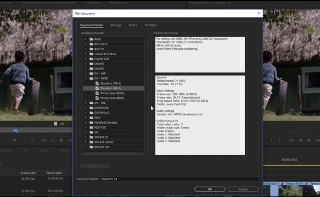Click the blue playhead in Source monitor

pos(16,131)
